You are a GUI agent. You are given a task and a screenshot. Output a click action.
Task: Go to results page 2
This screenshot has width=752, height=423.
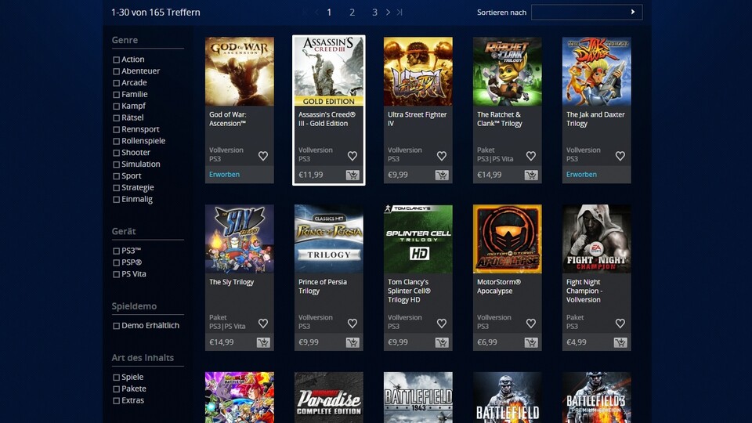point(352,13)
